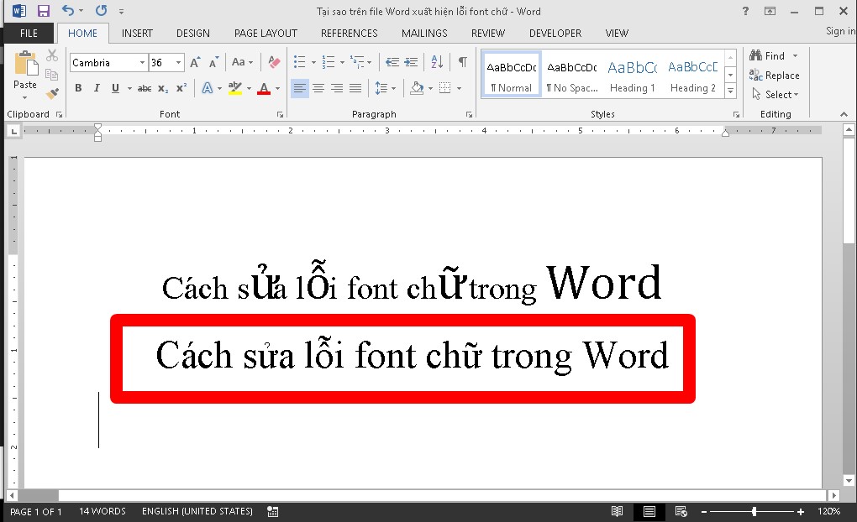
Task: Click the Redo/Repeat arrow icon
Action: pos(101,10)
